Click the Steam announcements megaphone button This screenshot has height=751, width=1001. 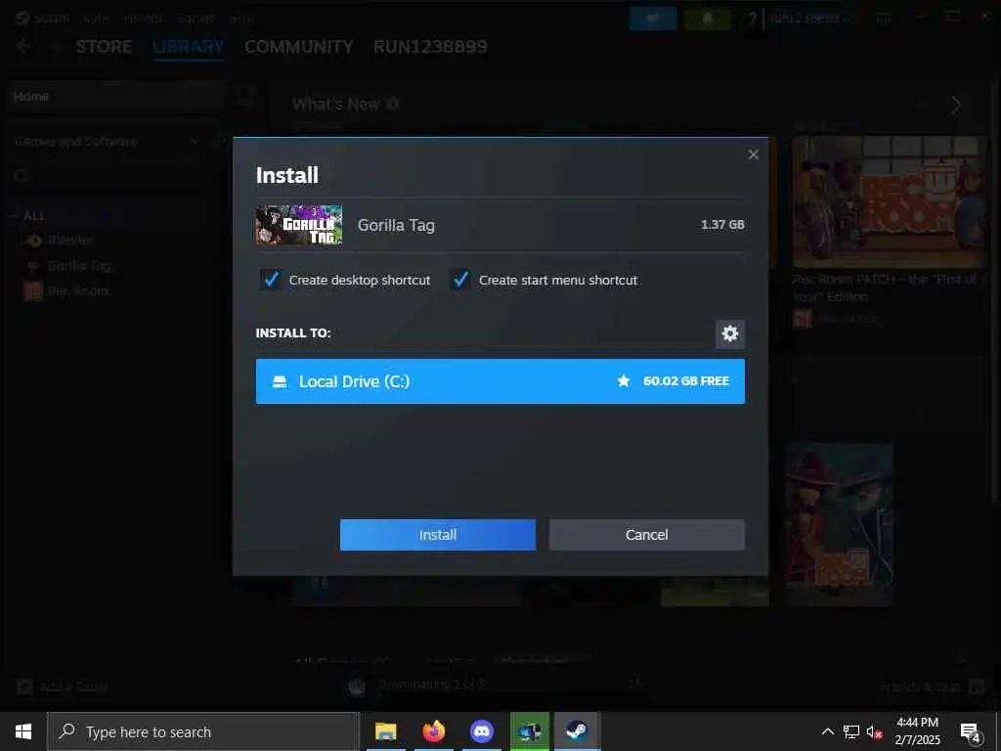652,19
